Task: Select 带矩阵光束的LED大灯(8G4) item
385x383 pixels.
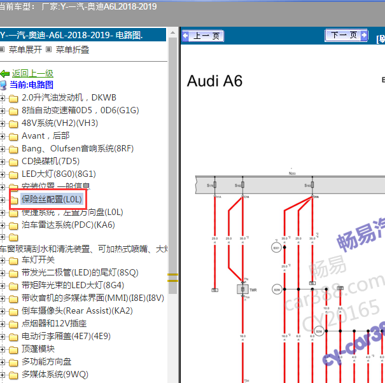Action: pyautogui.click(x=73, y=286)
